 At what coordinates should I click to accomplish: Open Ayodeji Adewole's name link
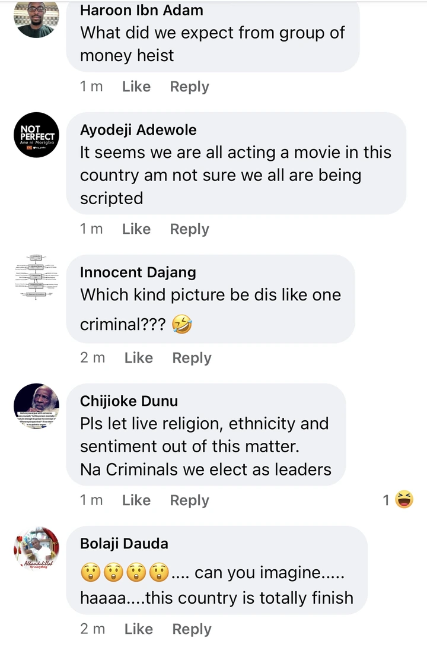[138, 130]
